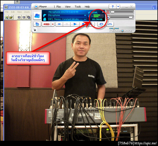Click the recording name Microphone 2012-8-3 22-0-45
Image resolution: width=158 pixels, height=146 pixels.
[63, 12]
